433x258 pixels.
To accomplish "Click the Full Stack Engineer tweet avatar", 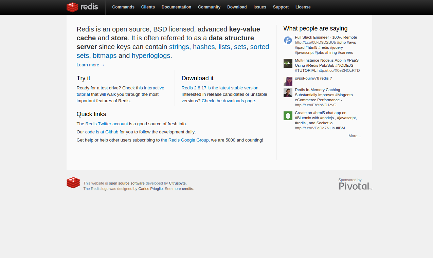I will pyautogui.click(x=288, y=41).
